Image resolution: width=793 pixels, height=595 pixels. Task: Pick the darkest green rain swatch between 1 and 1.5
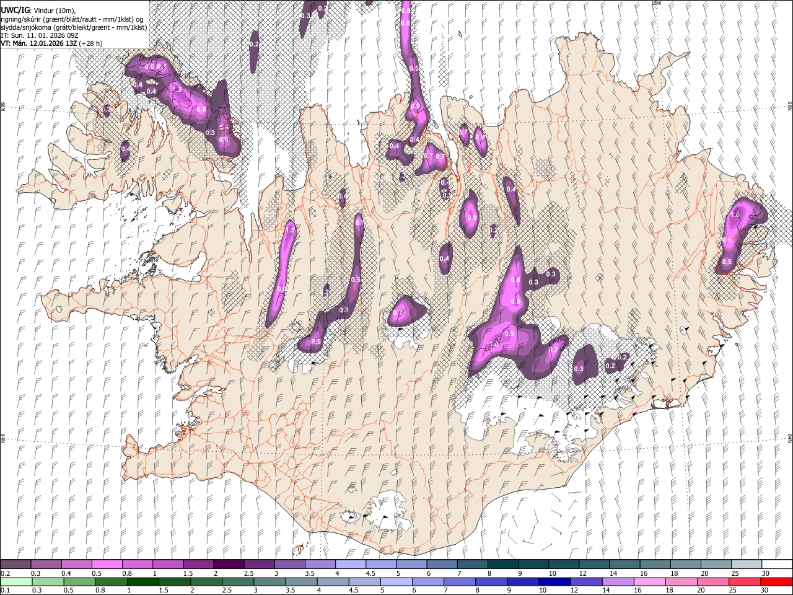tap(142, 582)
